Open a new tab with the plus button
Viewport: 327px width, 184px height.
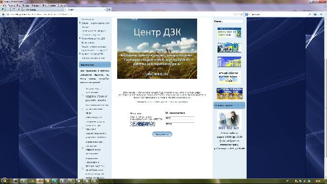[x=109, y=10]
